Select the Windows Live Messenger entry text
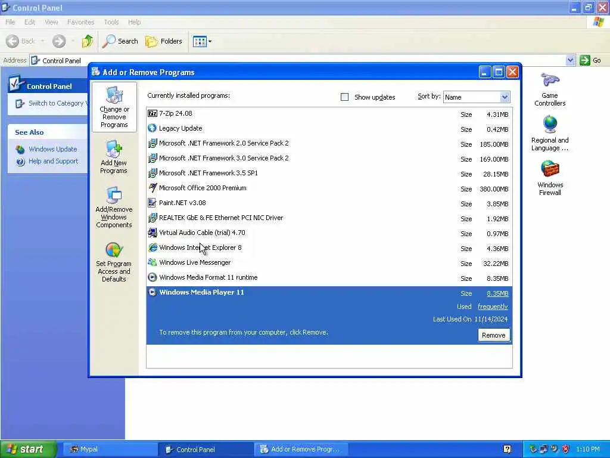The image size is (610, 458). [x=195, y=262]
